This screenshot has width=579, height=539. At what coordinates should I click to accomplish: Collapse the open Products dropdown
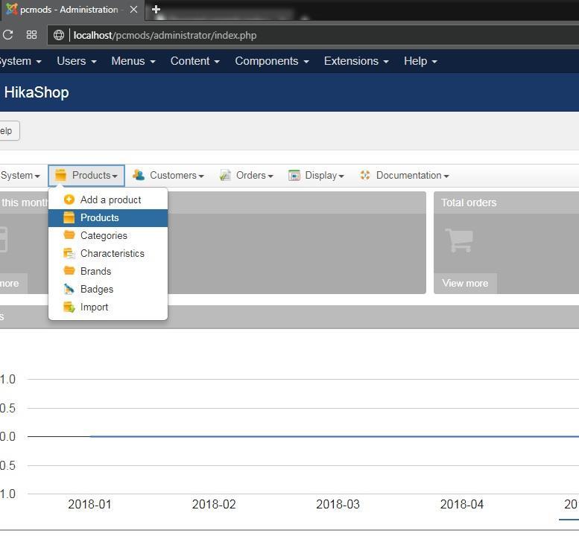point(86,175)
